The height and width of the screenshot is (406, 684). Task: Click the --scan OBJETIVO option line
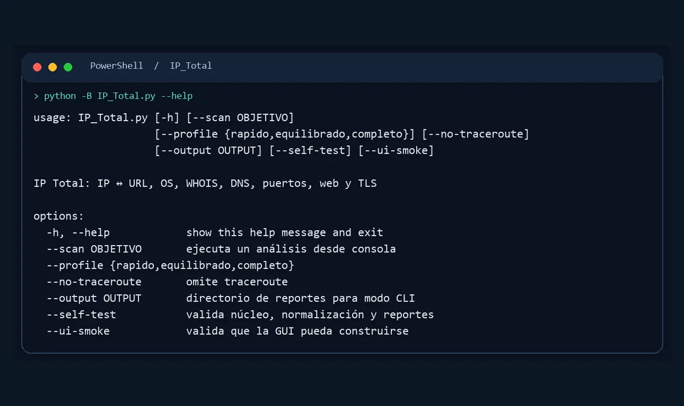point(221,249)
